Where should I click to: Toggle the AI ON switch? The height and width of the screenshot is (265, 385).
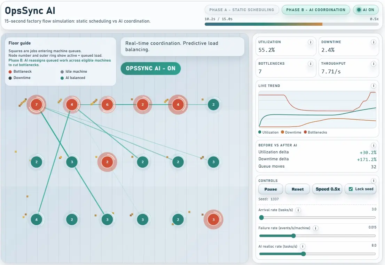[x=366, y=10]
